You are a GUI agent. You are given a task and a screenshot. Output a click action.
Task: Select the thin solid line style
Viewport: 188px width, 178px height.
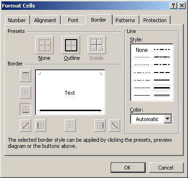142,95
